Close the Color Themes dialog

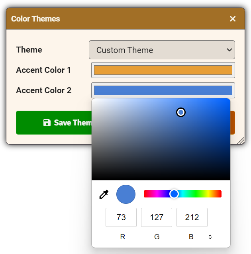(233, 19)
